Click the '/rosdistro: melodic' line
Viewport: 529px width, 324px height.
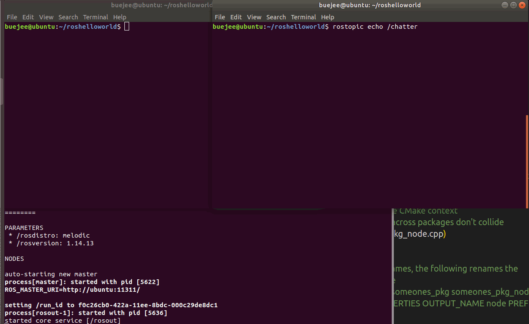coord(49,235)
